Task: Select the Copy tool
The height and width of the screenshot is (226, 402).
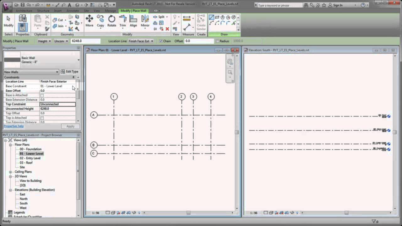Action: click(100, 21)
